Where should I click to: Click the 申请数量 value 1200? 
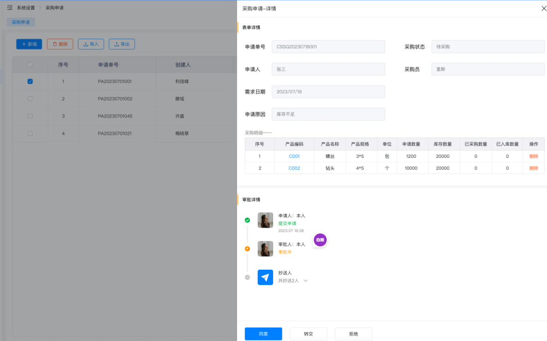(x=411, y=156)
